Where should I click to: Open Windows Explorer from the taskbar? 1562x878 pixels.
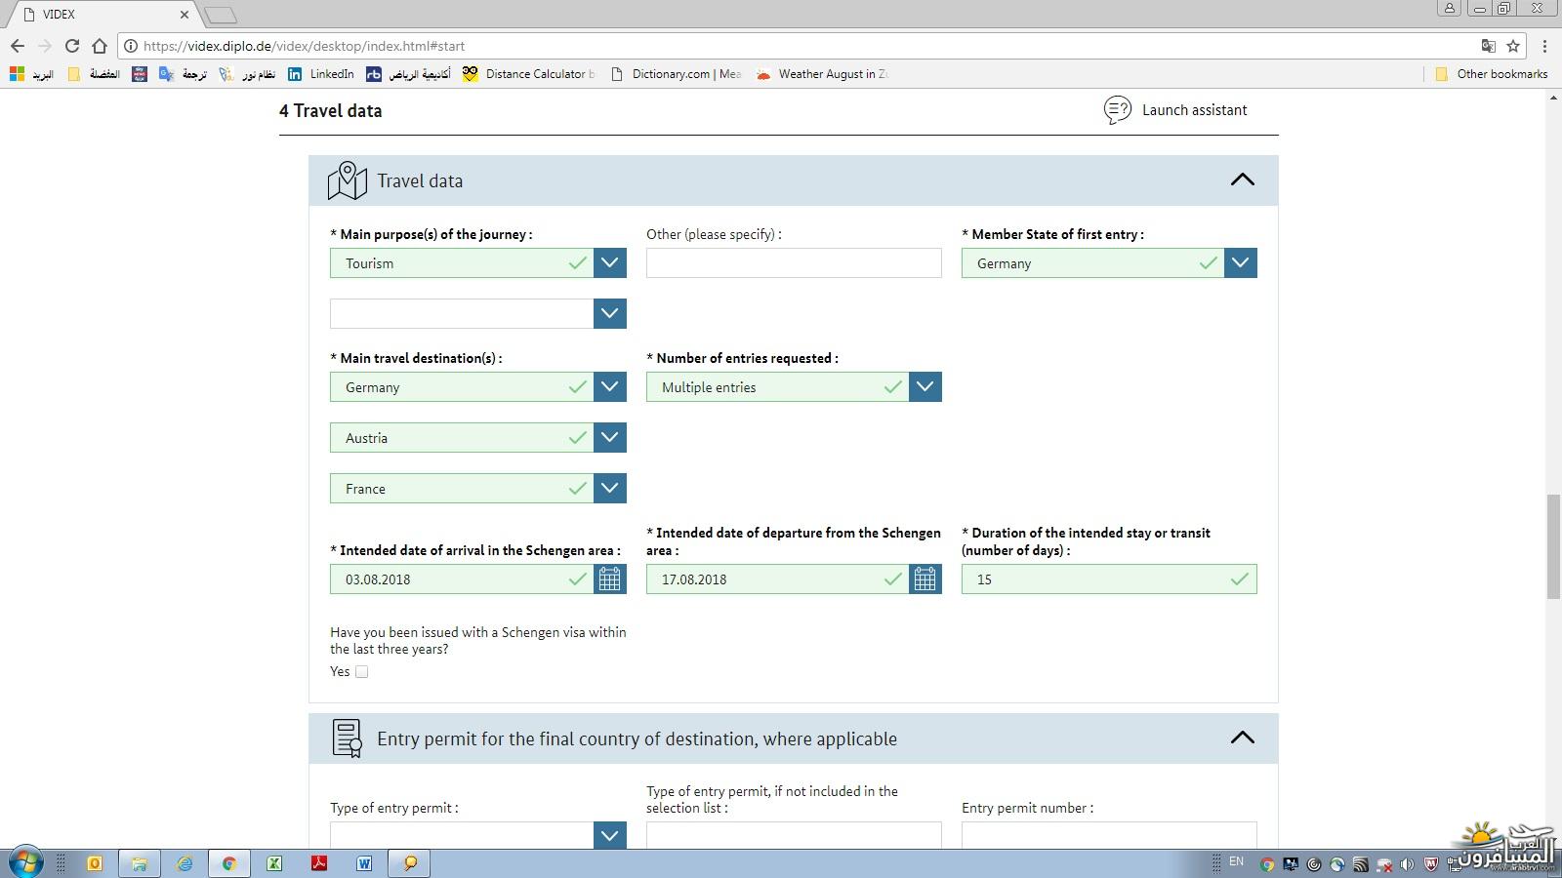[140, 863]
